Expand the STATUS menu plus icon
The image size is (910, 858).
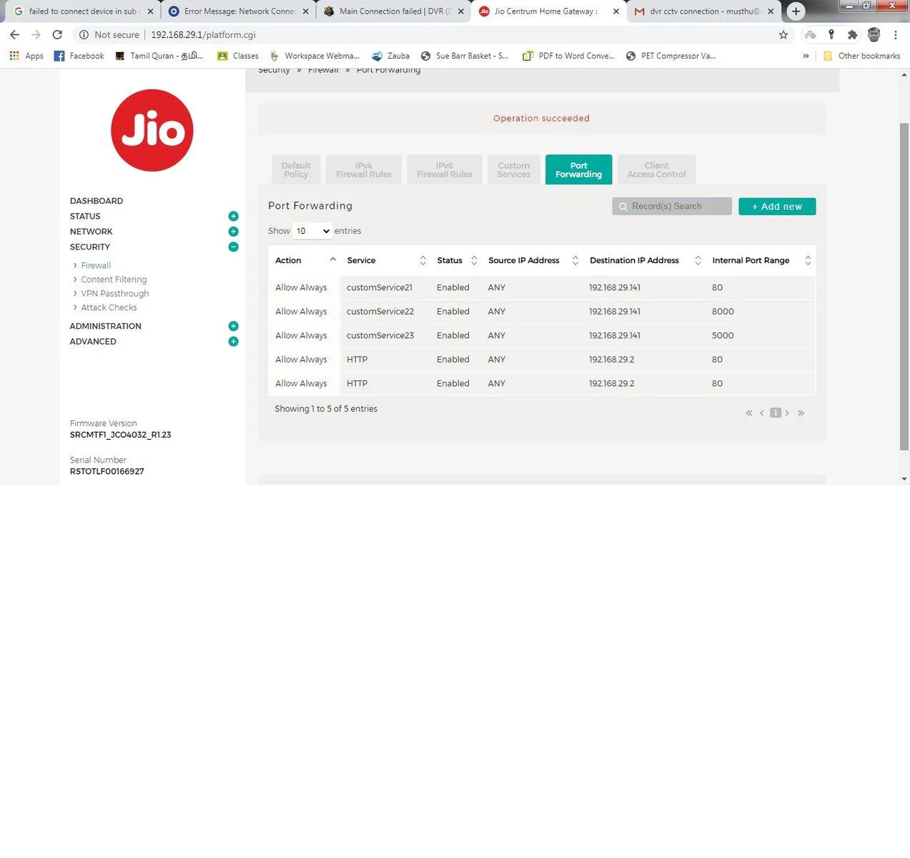click(x=233, y=216)
